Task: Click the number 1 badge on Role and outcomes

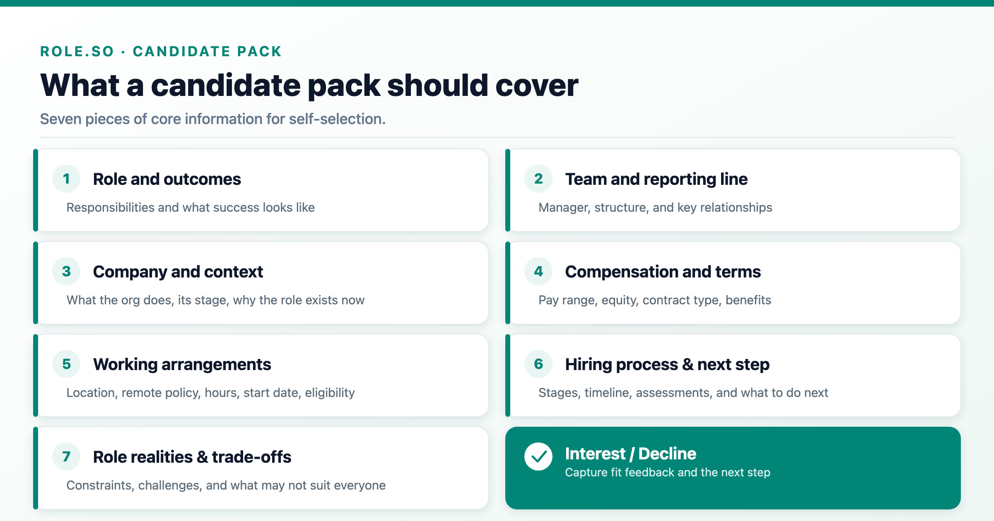Action: click(66, 179)
